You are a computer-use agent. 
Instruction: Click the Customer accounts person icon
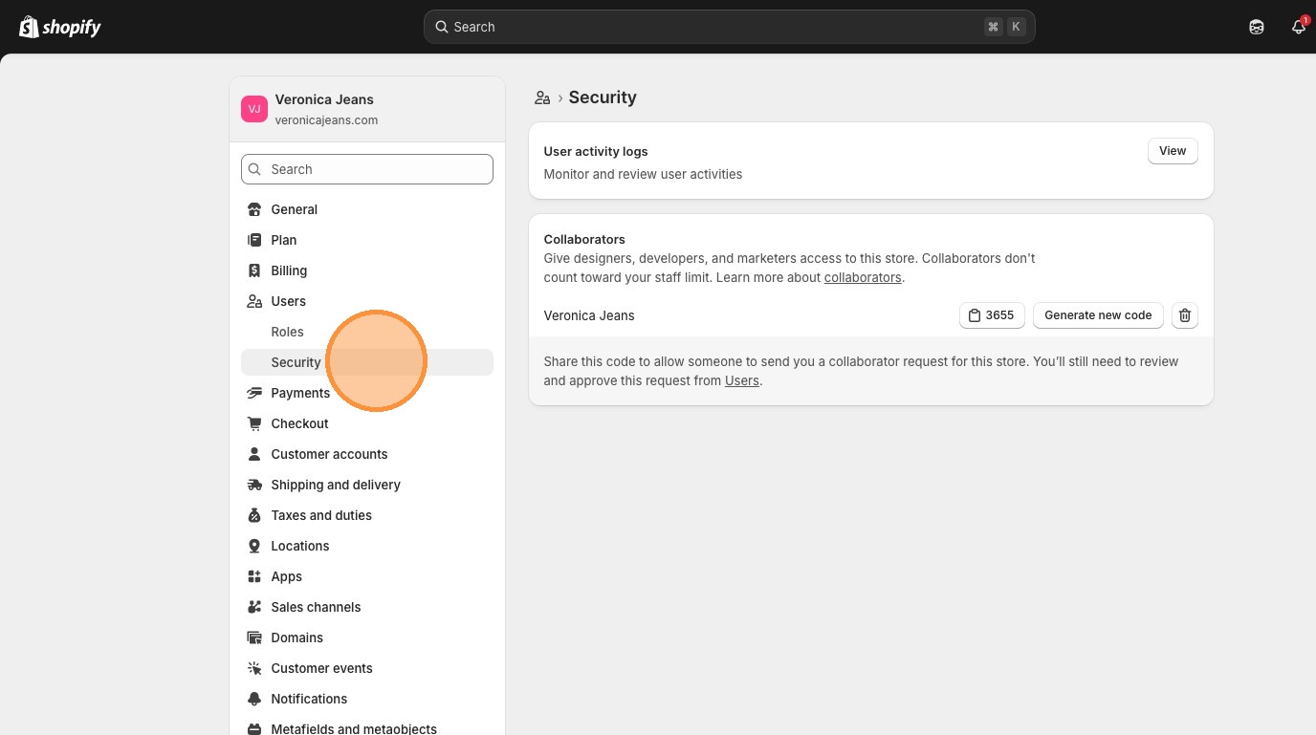pyautogui.click(x=254, y=454)
